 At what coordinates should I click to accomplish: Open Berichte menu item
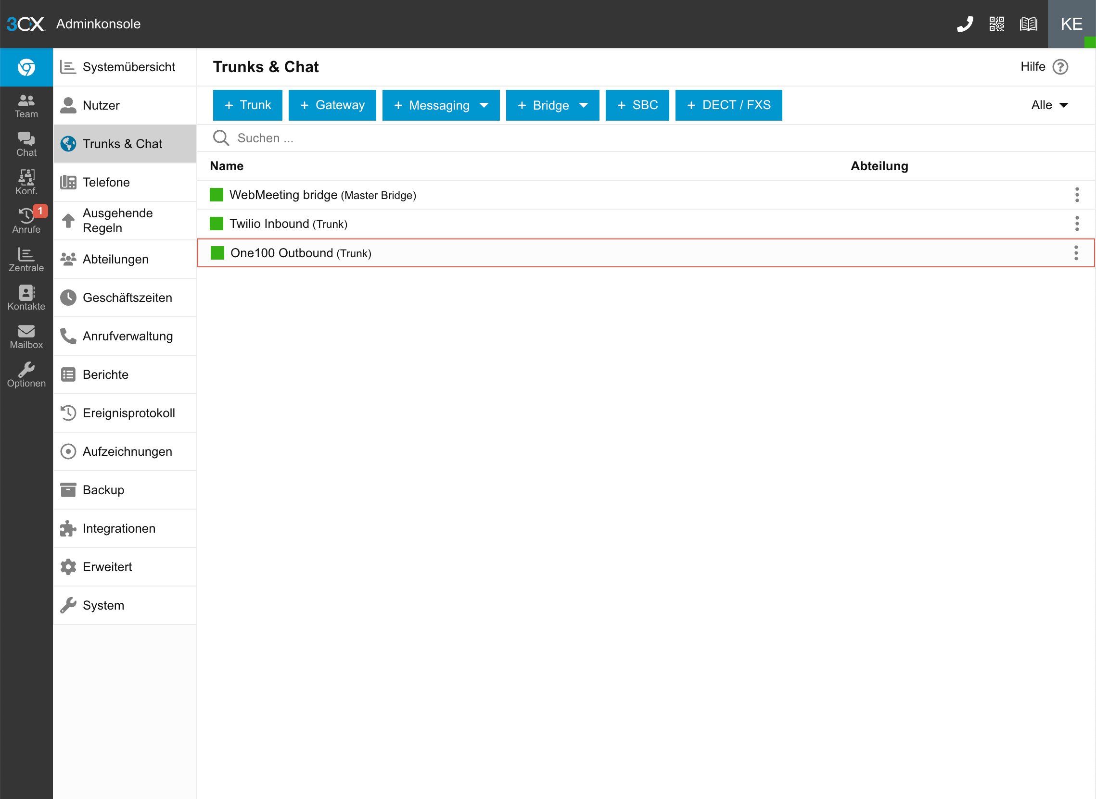(125, 375)
